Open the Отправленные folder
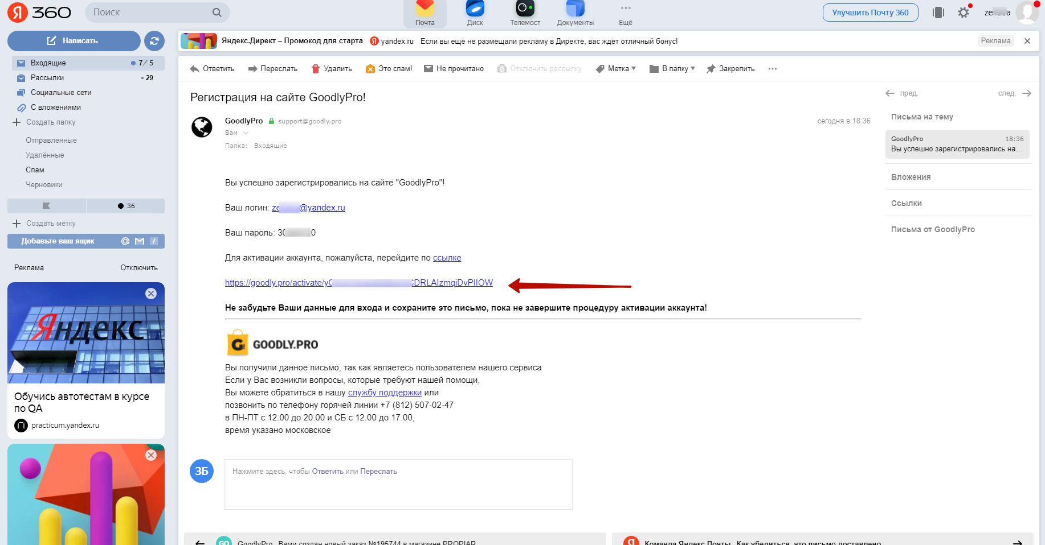 pyautogui.click(x=51, y=141)
